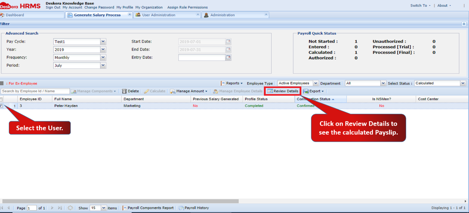Click the horizontal scrollbar of the grid
The height and width of the screenshot is (213, 469).
(121, 201)
